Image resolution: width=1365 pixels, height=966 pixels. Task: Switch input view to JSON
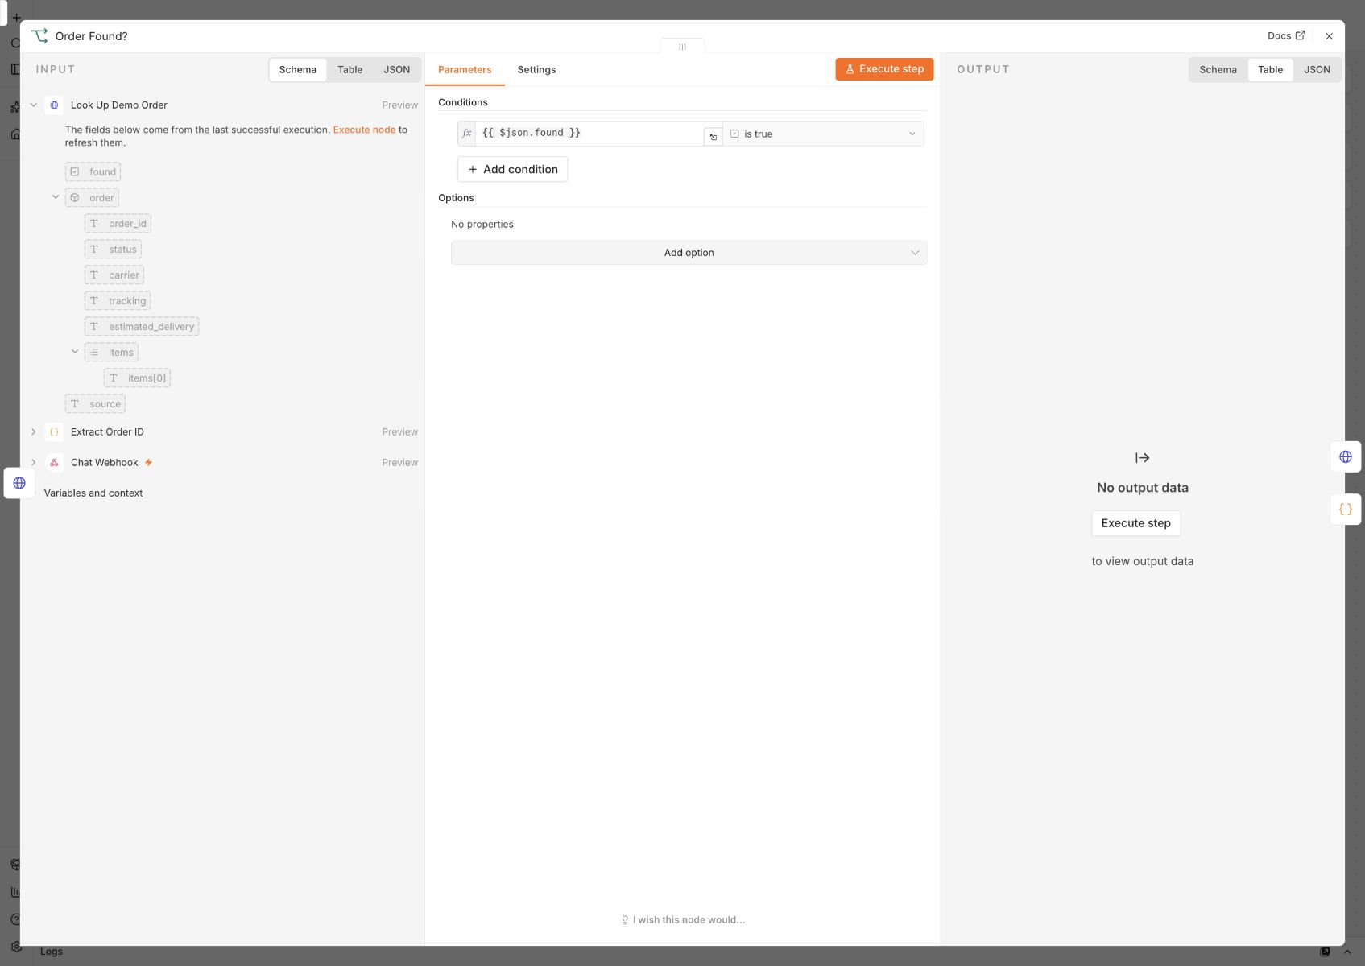click(x=396, y=70)
